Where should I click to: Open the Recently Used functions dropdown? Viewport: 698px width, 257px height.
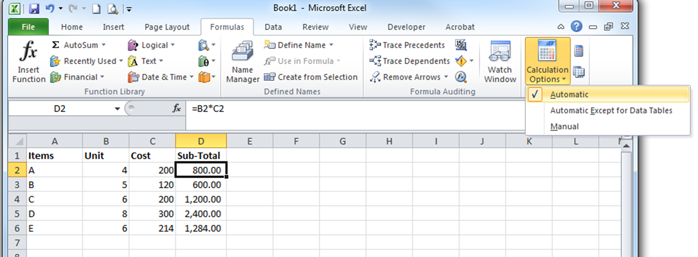pos(121,61)
